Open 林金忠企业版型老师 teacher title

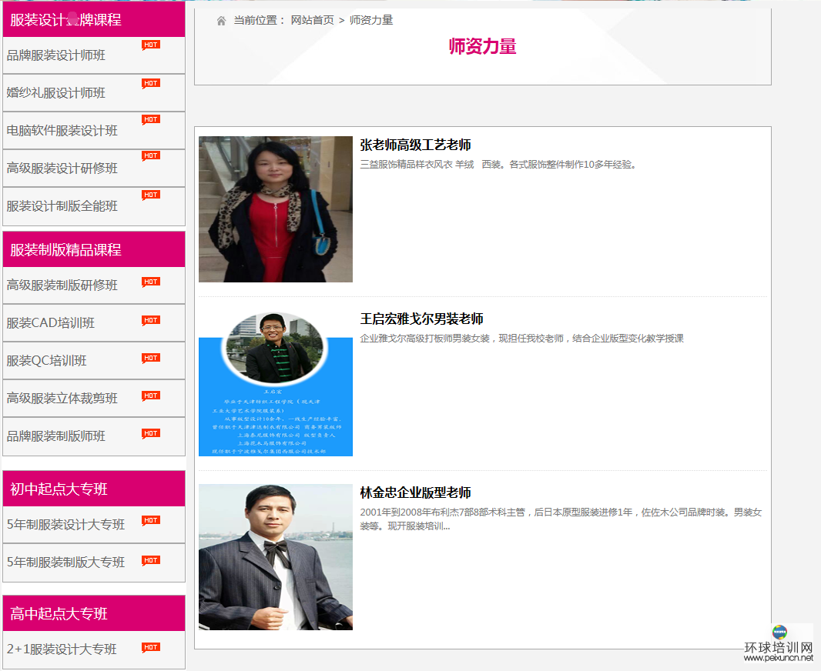click(415, 492)
